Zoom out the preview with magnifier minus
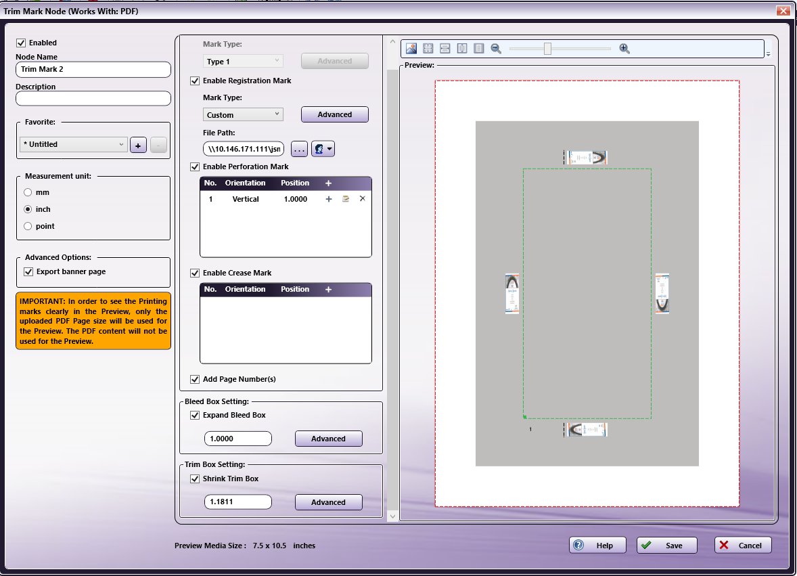Image resolution: width=797 pixels, height=576 pixels. coord(496,48)
